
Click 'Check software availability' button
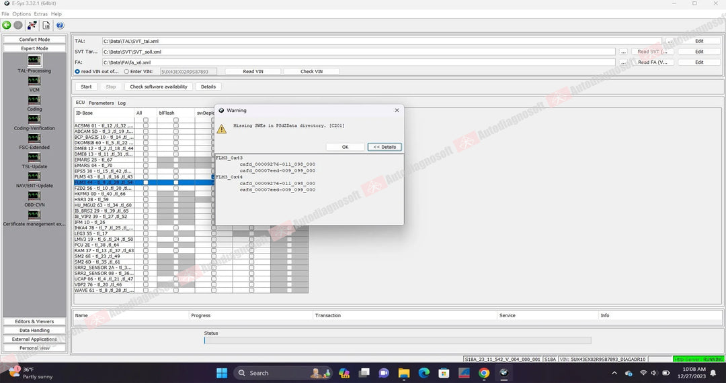(x=159, y=87)
